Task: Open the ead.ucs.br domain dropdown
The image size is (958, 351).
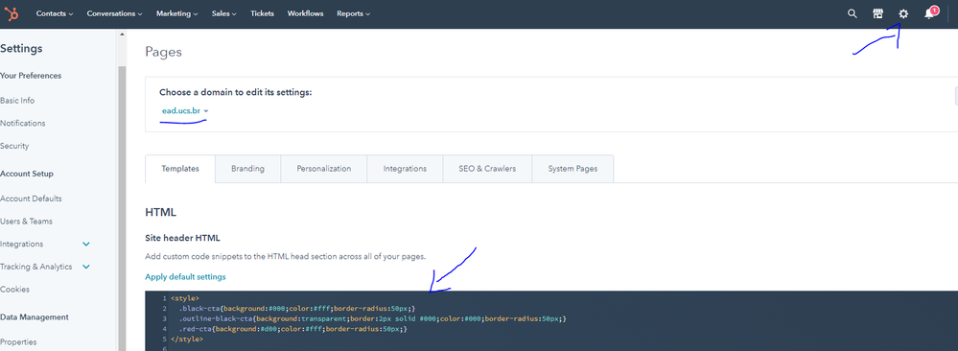Action: (185, 110)
